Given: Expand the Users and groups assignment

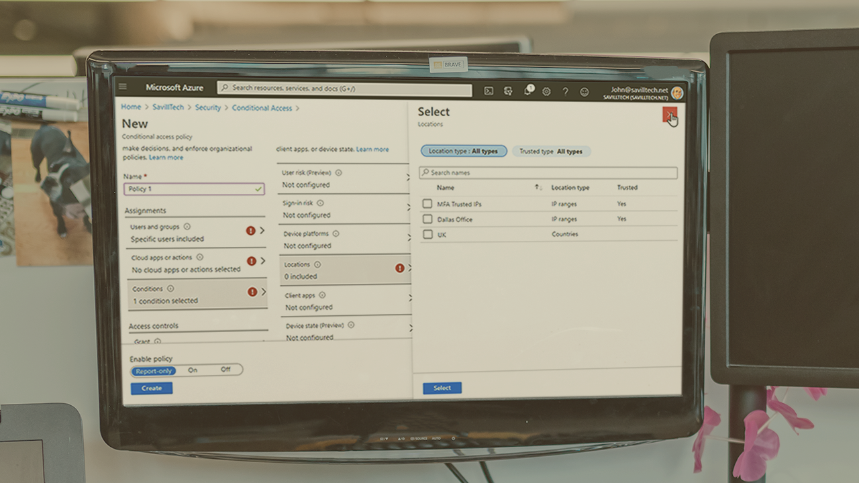Looking at the screenshot, I should click(x=195, y=232).
